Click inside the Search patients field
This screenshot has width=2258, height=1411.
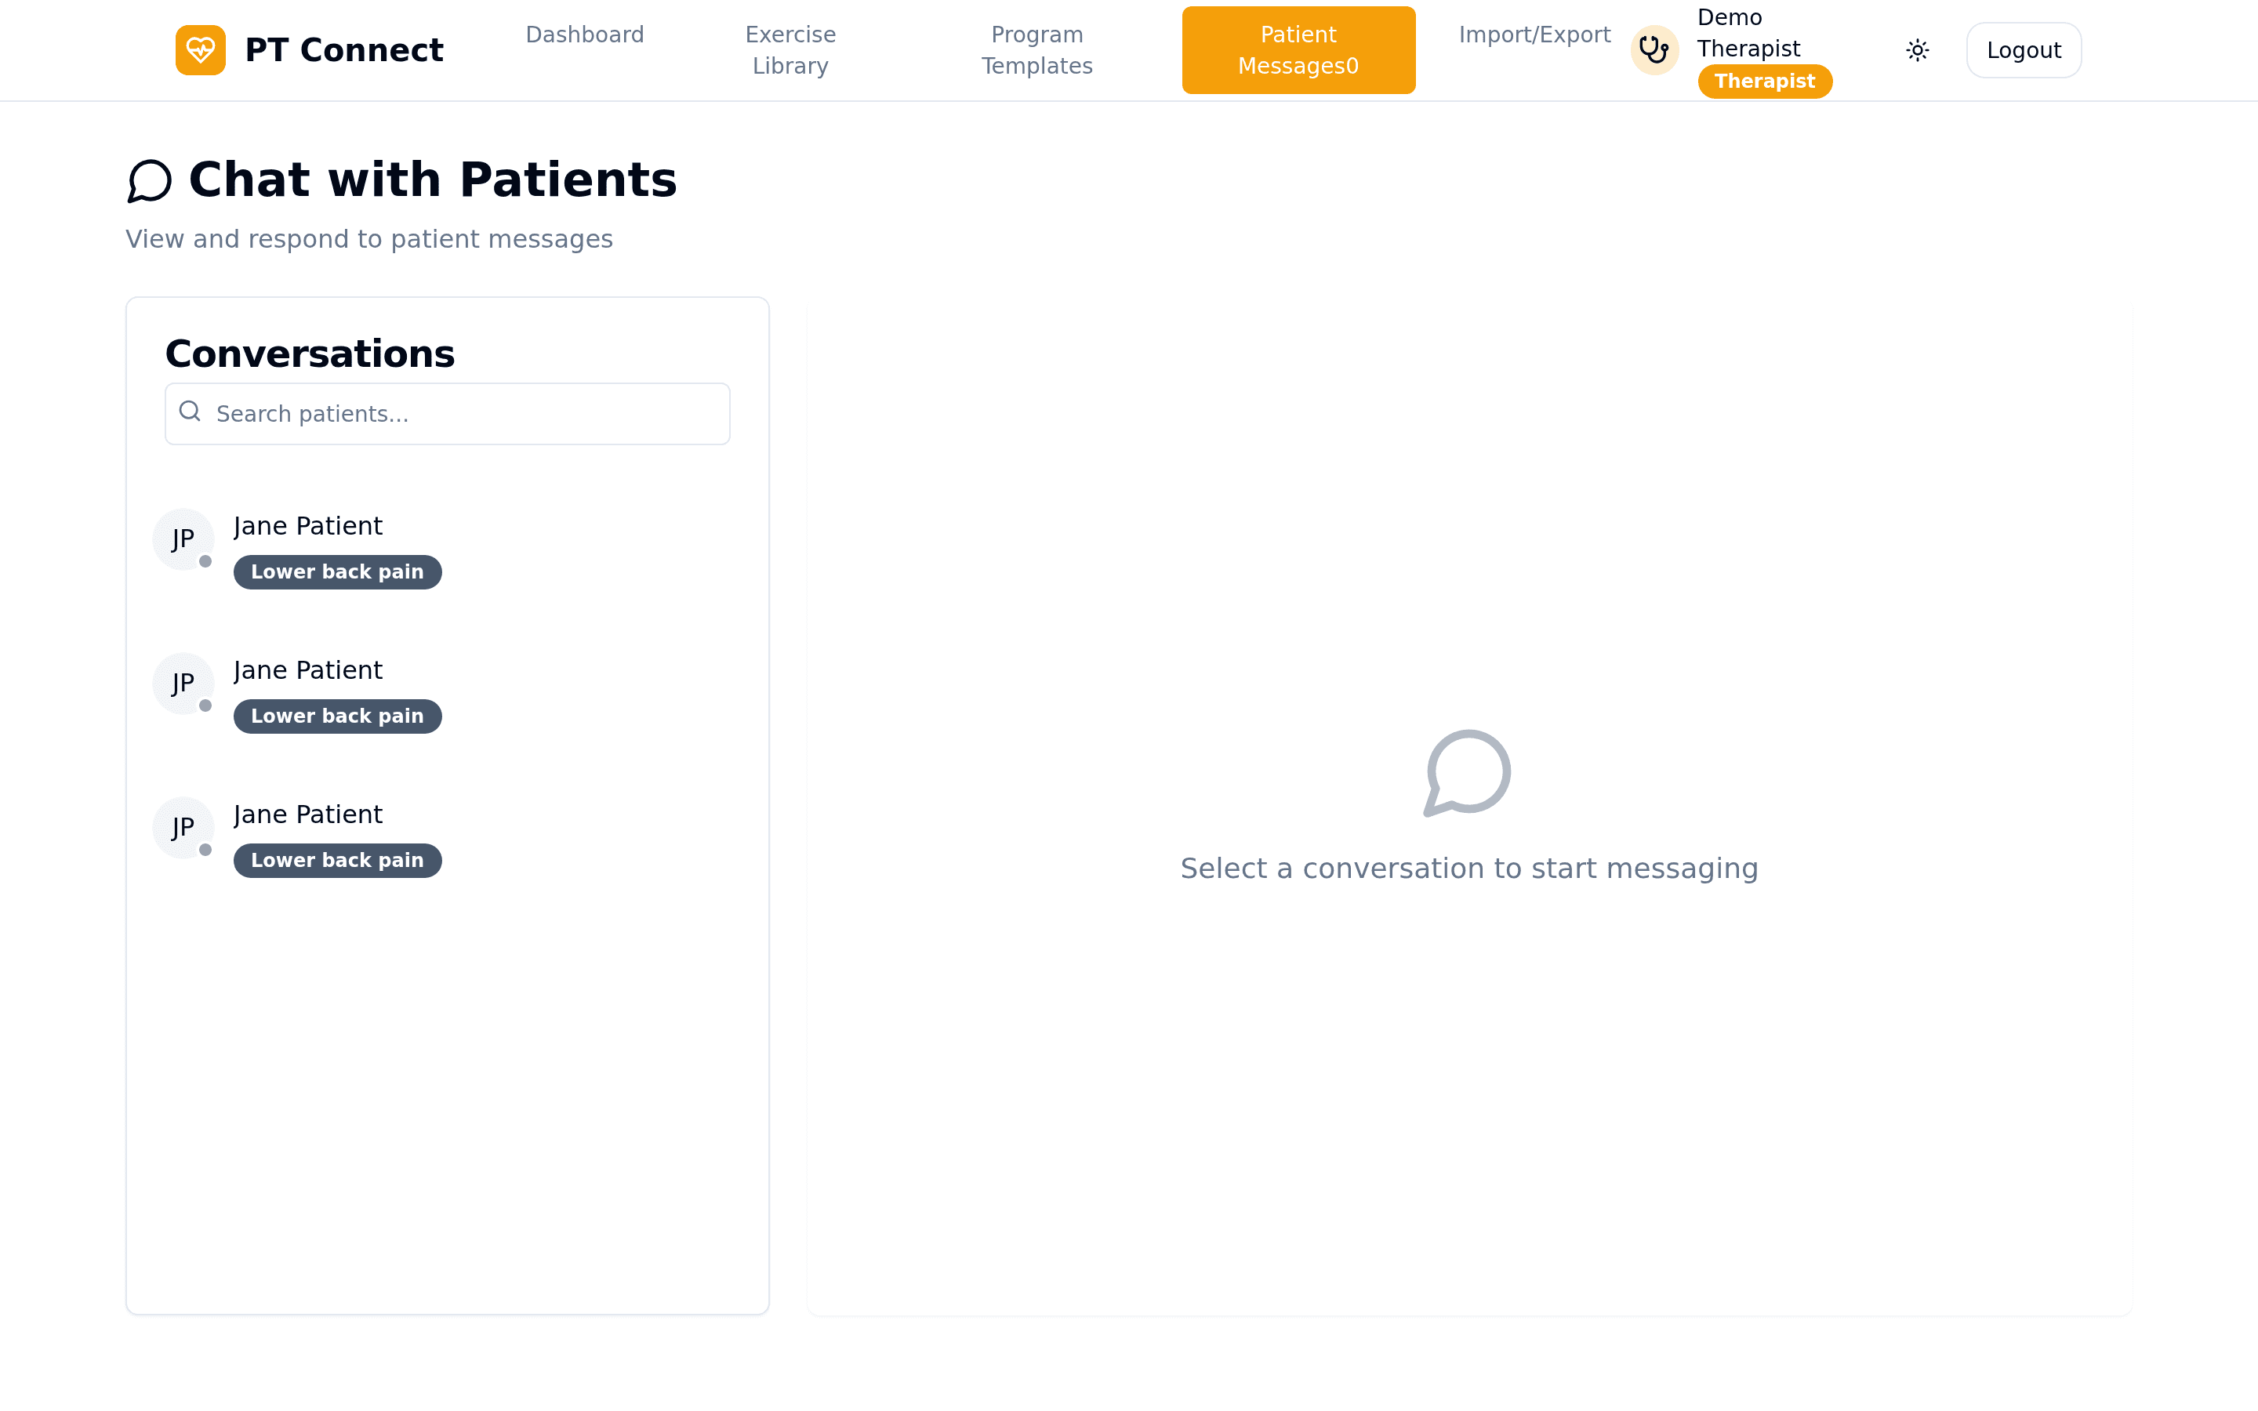pos(446,413)
